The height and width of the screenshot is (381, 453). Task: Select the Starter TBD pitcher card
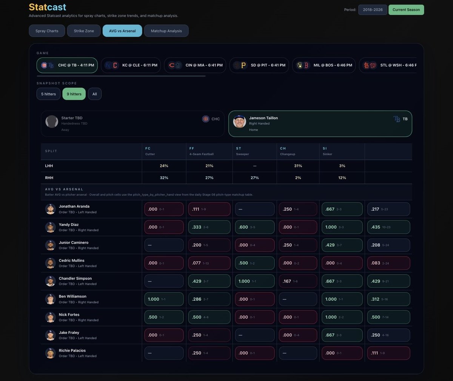tap(133, 123)
